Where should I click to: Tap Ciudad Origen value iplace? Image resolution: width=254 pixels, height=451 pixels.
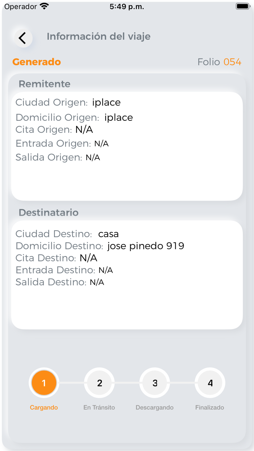pyautogui.click(x=107, y=102)
